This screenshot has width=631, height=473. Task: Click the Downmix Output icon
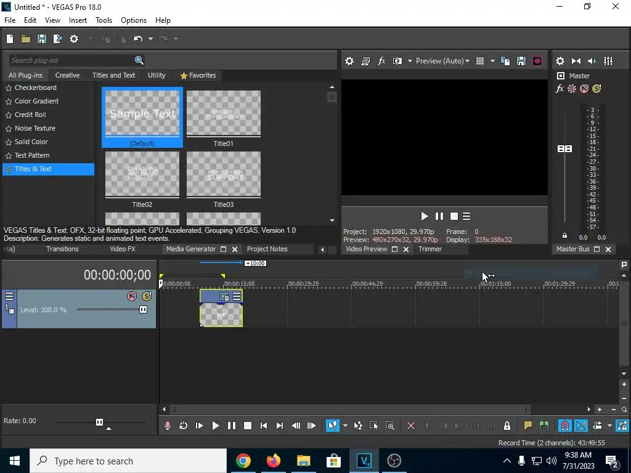coord(576,61)
